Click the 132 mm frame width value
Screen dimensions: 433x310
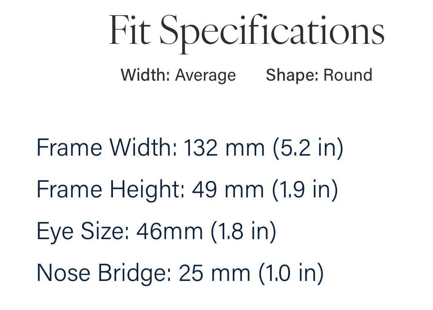coord(224,147)
